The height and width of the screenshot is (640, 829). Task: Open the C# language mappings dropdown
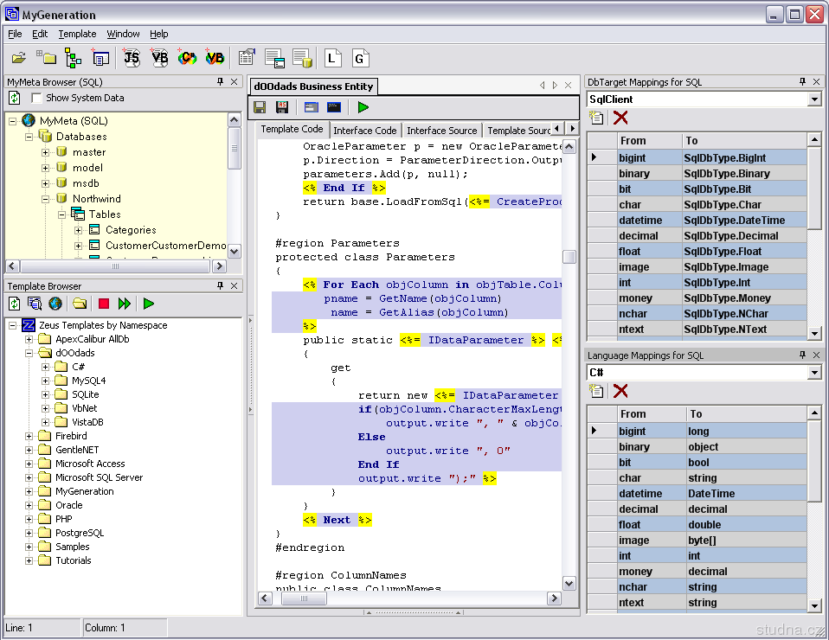pos(813,373)
